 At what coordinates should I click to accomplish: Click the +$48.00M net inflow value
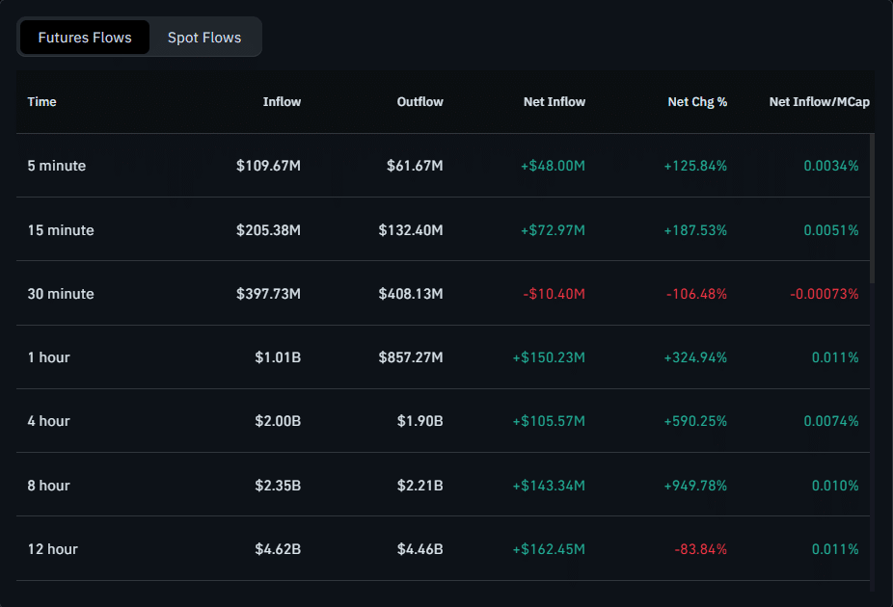click(551, 166)
